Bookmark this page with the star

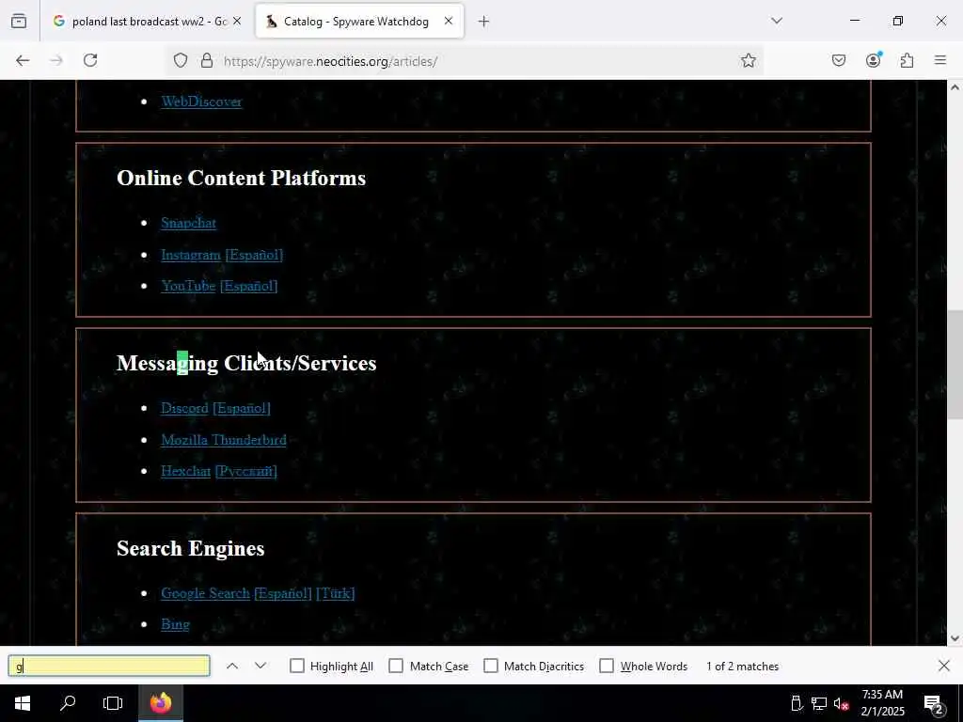coord(748,60)
